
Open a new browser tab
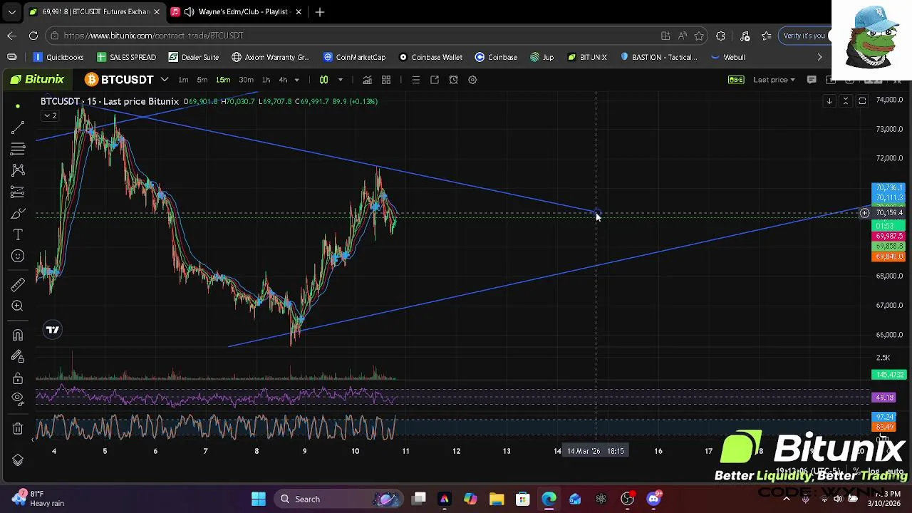click(x=320, y=12)
